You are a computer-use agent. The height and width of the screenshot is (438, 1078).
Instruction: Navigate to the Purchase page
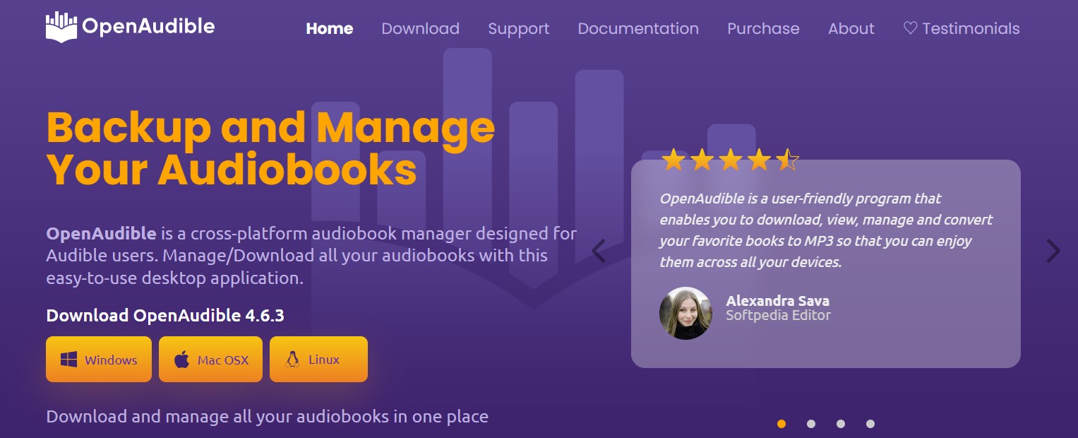[x=763, y=28]
